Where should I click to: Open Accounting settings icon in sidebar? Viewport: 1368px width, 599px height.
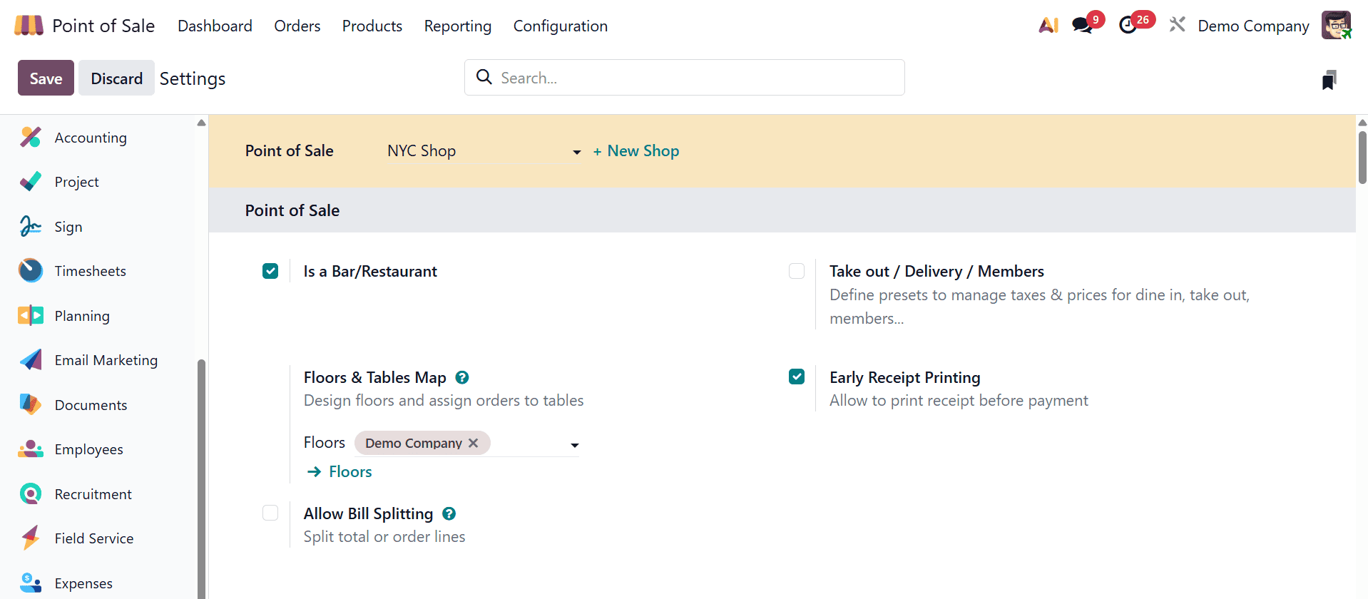coord(31,137)
